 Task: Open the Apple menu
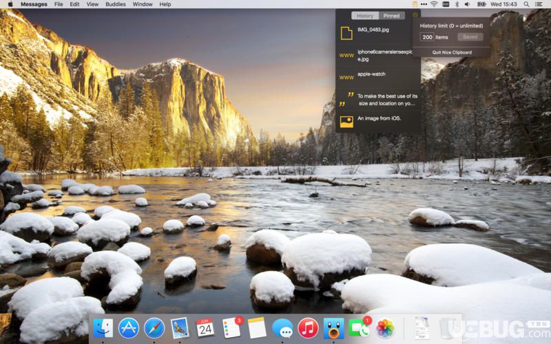[10, 4]
